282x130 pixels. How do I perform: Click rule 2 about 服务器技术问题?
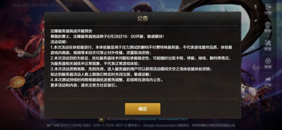click(141, 61)
